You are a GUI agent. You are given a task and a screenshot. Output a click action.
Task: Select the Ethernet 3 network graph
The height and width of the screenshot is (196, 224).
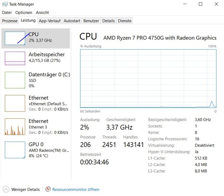point(15,127)
